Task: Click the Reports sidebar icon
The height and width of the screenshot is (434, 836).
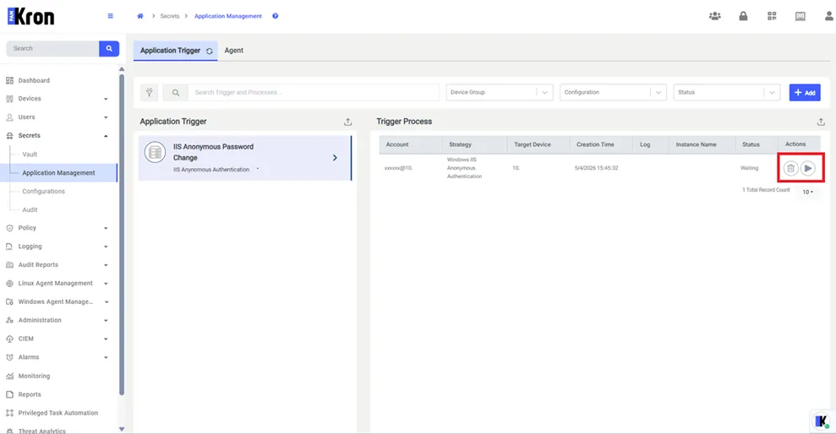Action: pyautogui.click(x=9, y=394)
